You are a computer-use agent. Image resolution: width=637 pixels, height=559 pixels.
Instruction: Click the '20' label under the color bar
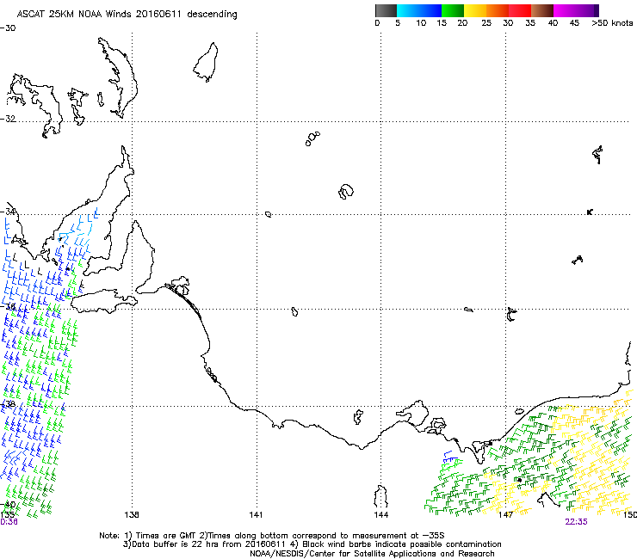coord(462,23)
